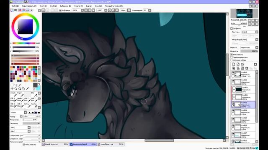Open the first [Нет] brush shape dropdown
Viewport: 268px width, 150px height.
click(x=29, y=127)
